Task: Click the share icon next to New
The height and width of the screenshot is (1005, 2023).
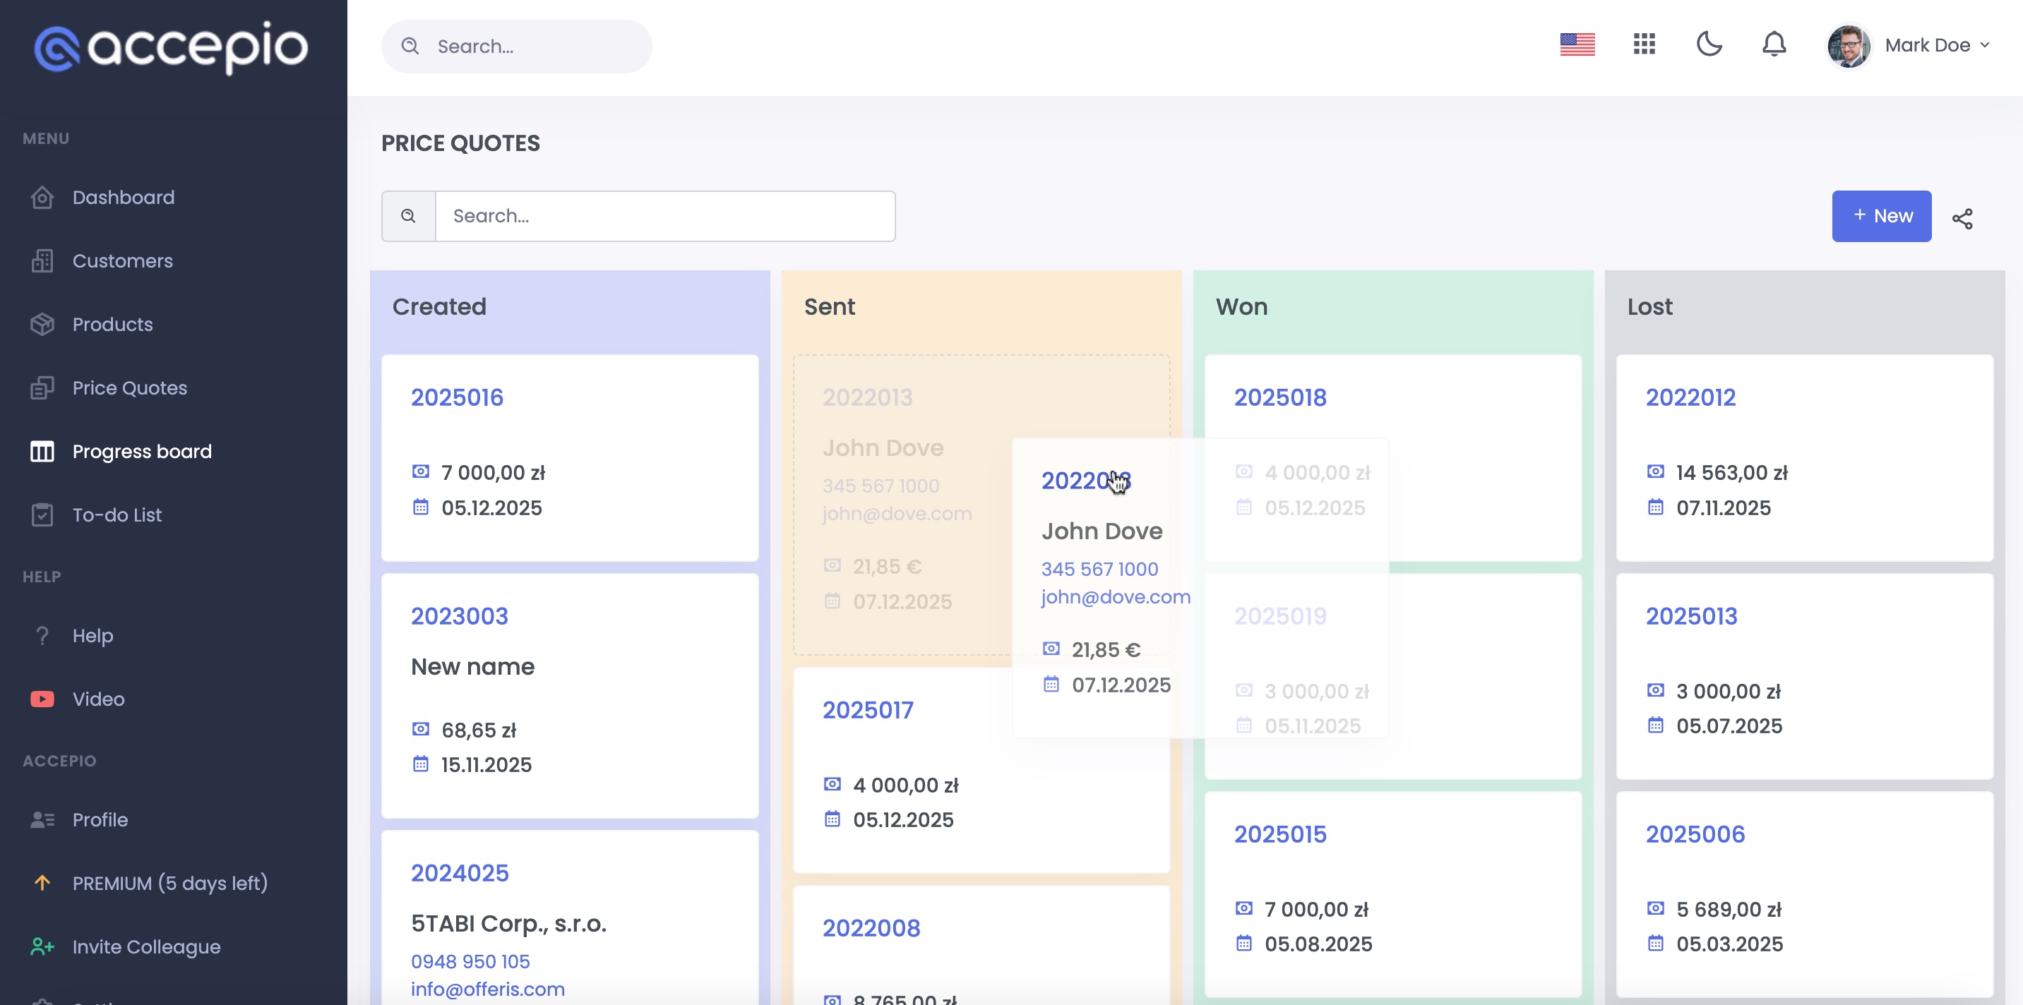Action: (x=1962, y=218)
